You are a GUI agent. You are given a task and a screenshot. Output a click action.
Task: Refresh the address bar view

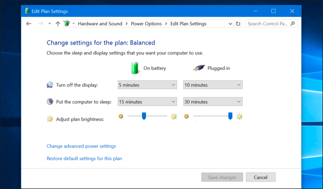[238, 24]
